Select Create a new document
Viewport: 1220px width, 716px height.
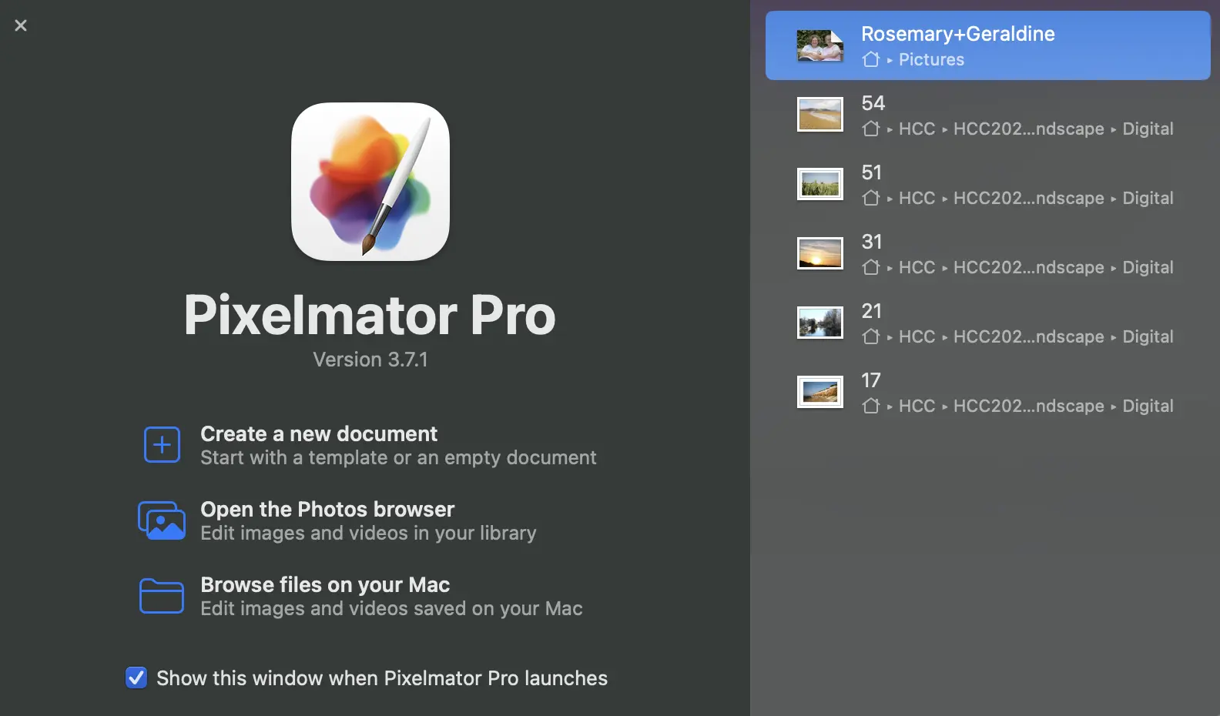pos(319,434)
